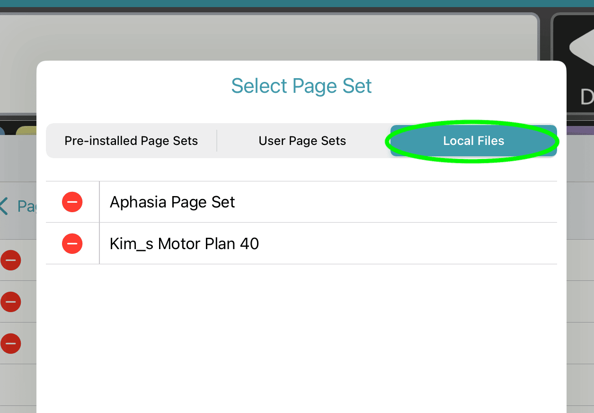Switch to the User Page Sets tab
This screenshot has height=413, width=594.
coord(302,141)
